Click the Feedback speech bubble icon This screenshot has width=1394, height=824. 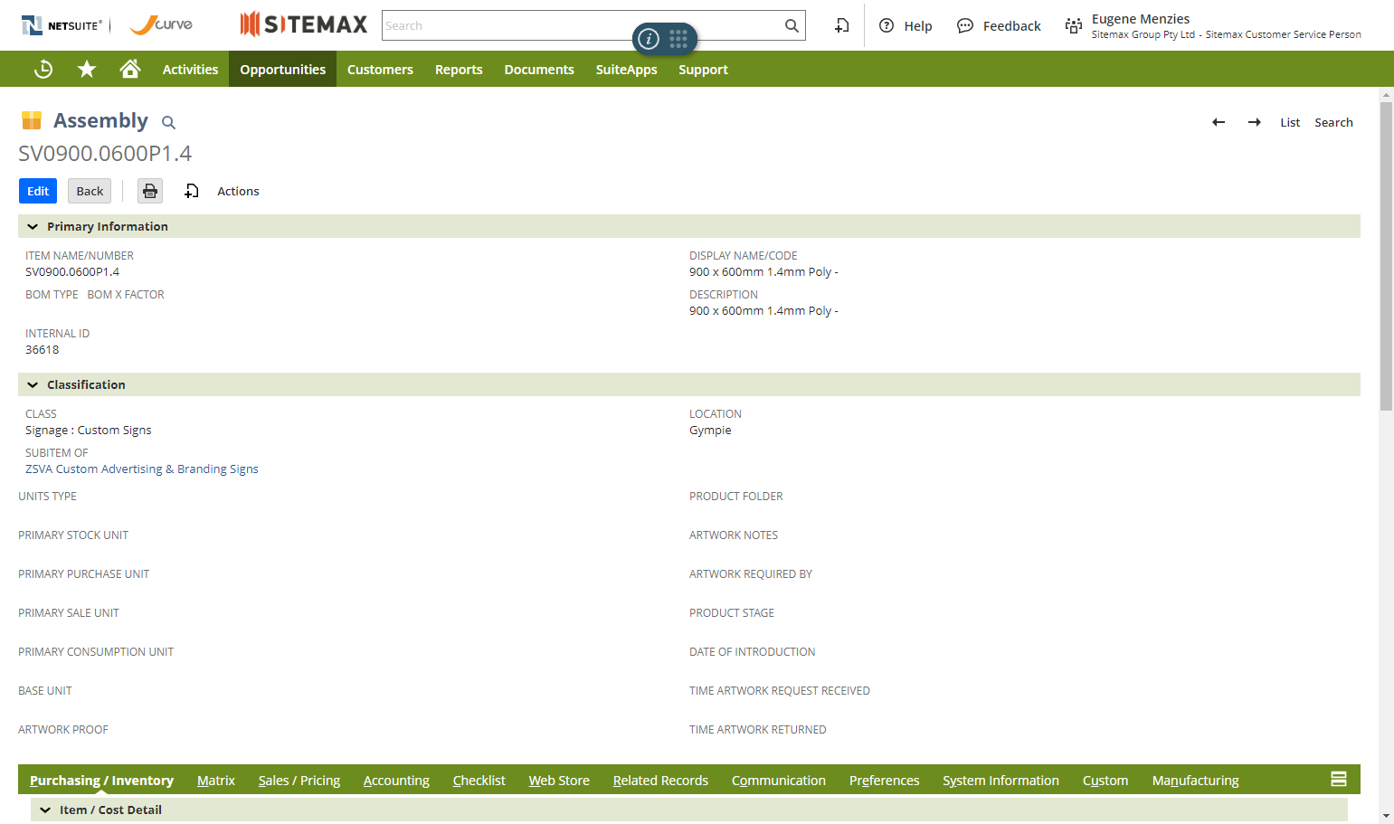(965, 25)
